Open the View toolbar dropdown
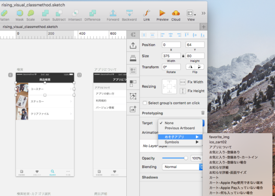 tap(191, 13)
